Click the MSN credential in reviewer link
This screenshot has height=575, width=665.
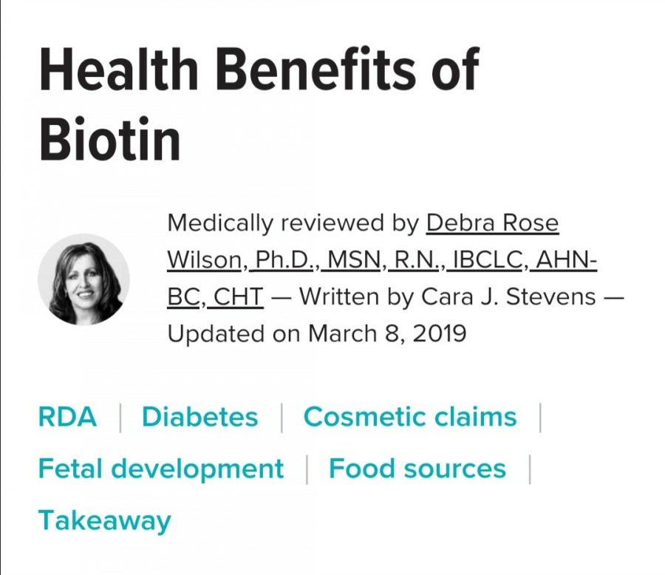pyautogui.click(x=353, y=259)
